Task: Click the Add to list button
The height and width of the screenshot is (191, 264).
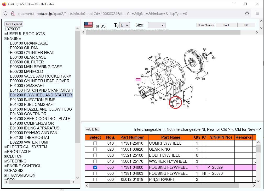Action: click(92, 129)
